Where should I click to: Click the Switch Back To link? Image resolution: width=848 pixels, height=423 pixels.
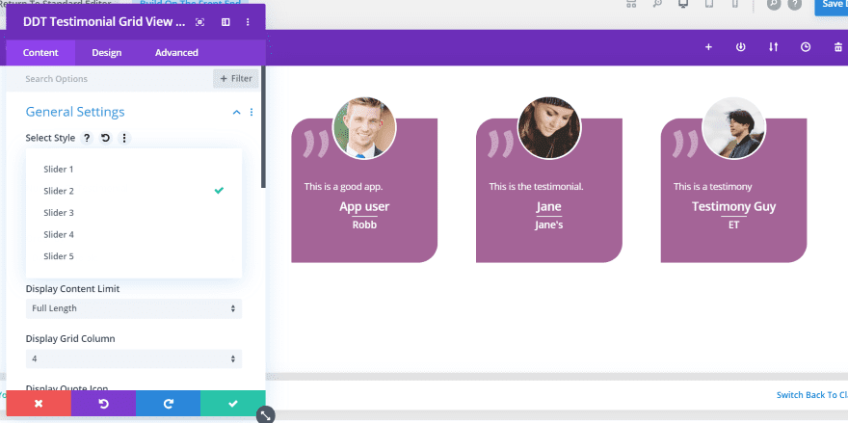tap(811, 395)
